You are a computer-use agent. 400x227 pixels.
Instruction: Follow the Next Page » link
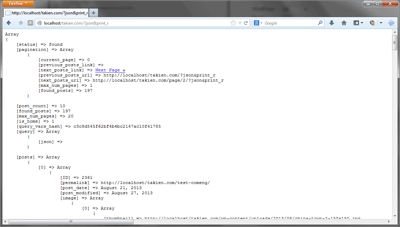tap(110, 70)
